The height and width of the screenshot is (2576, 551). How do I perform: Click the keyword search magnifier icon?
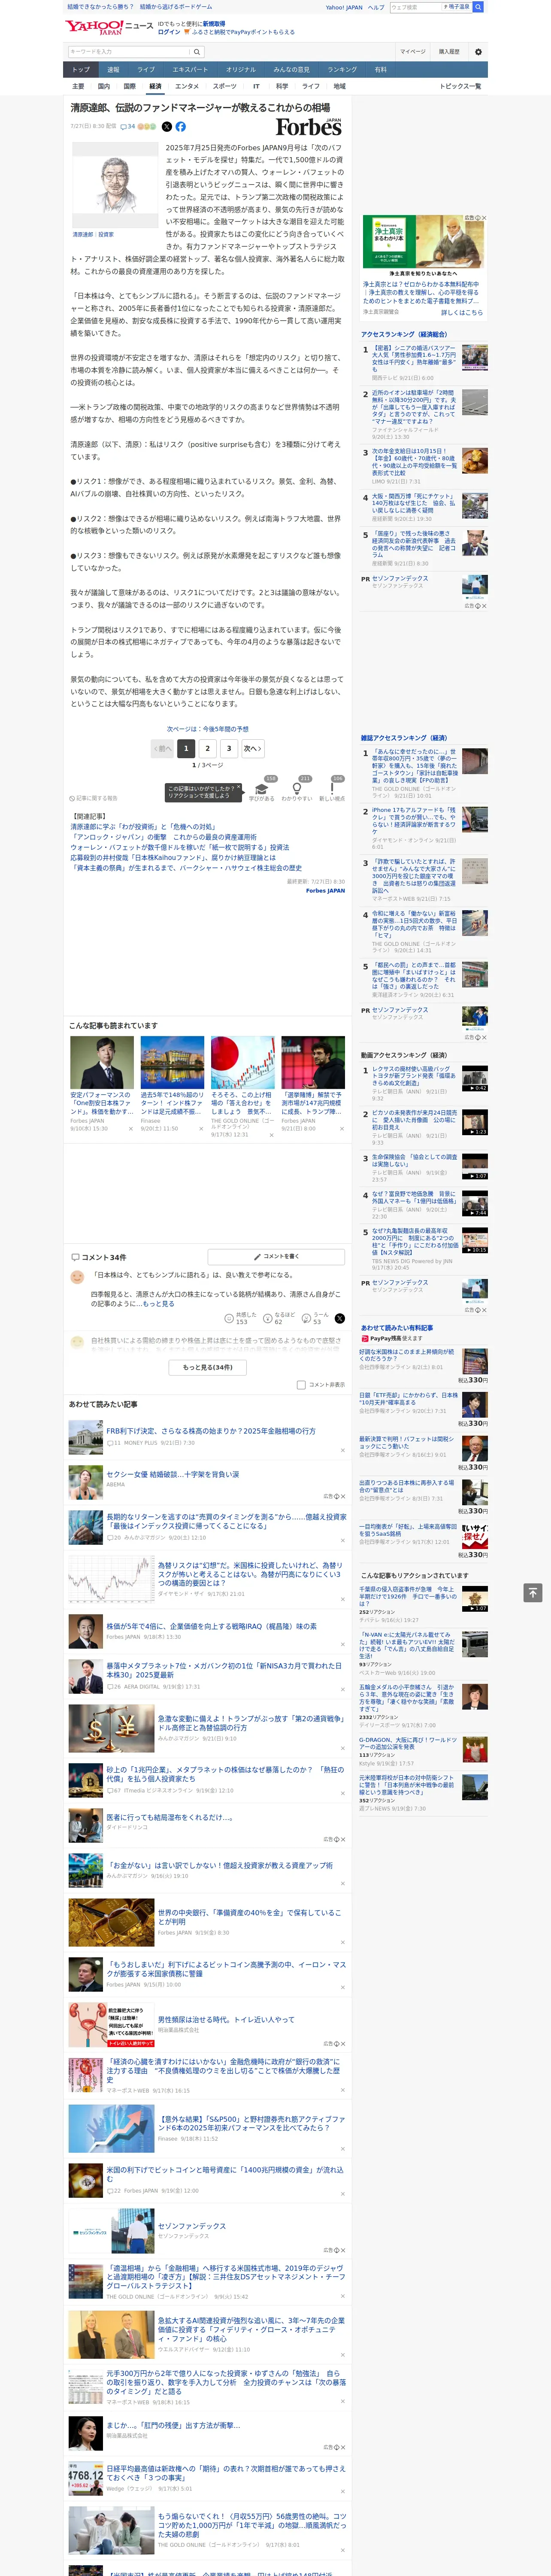[197, 52]
